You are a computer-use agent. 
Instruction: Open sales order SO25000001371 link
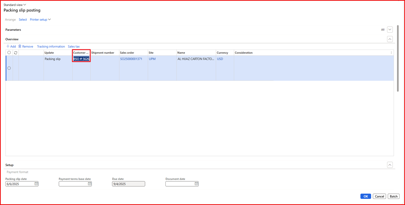click(x=131, y=59)
